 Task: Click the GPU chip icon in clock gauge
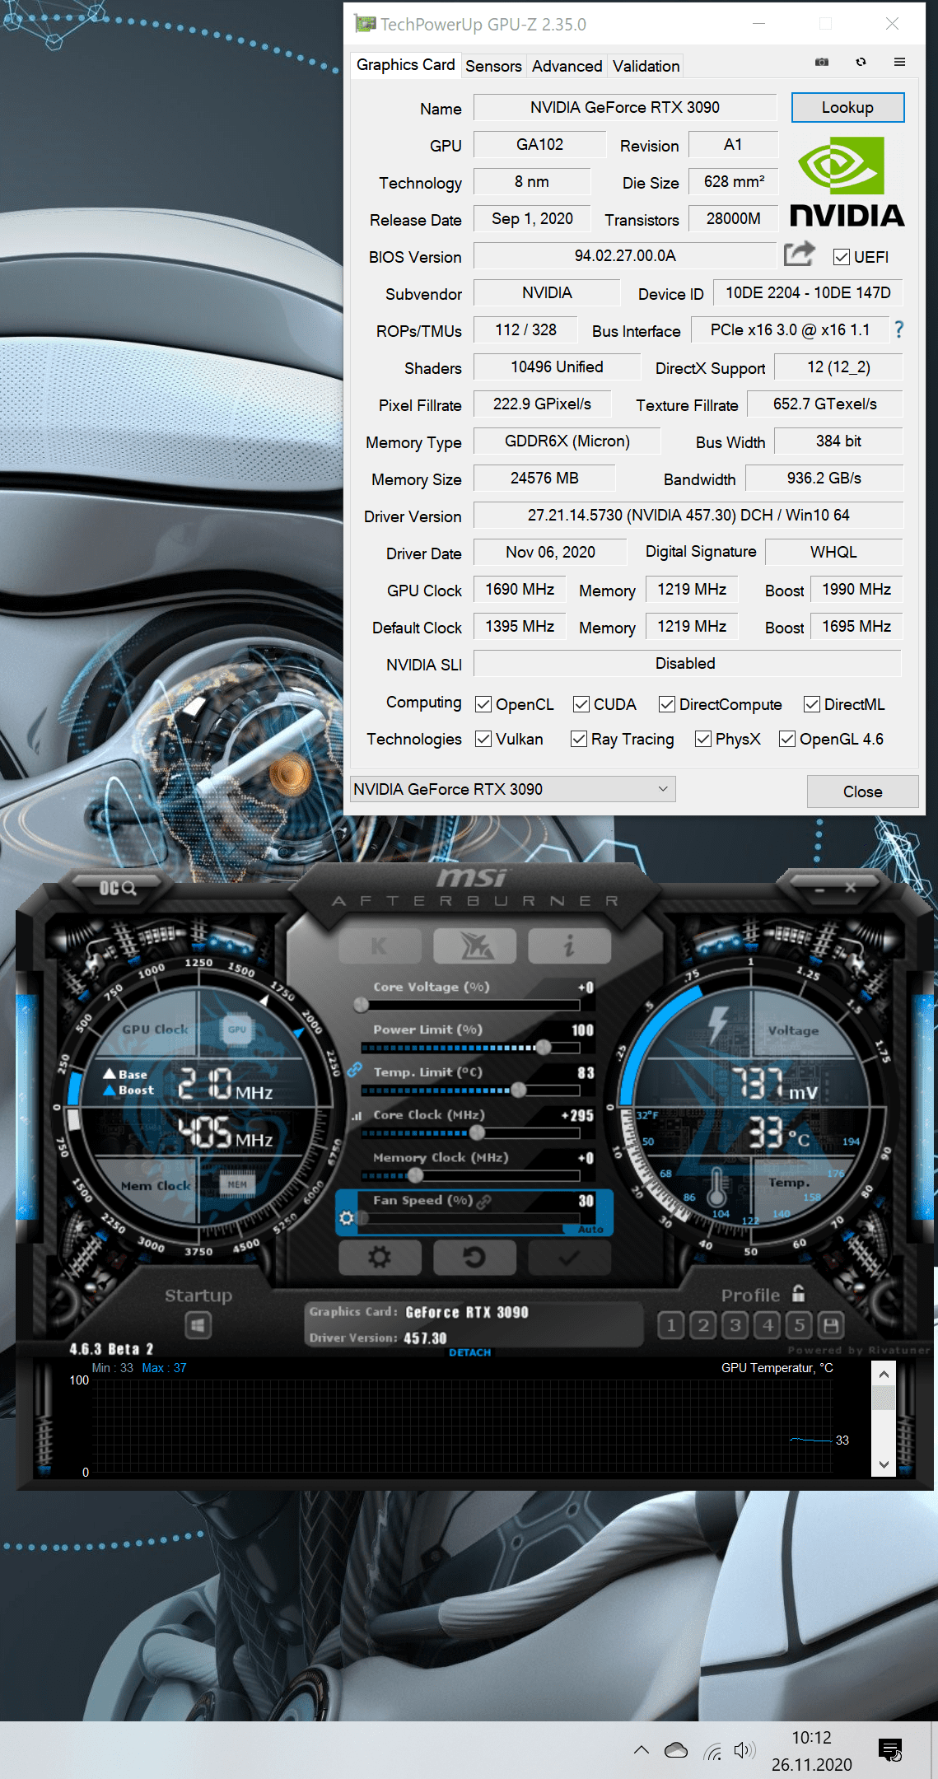click(x=236, y=1030)
